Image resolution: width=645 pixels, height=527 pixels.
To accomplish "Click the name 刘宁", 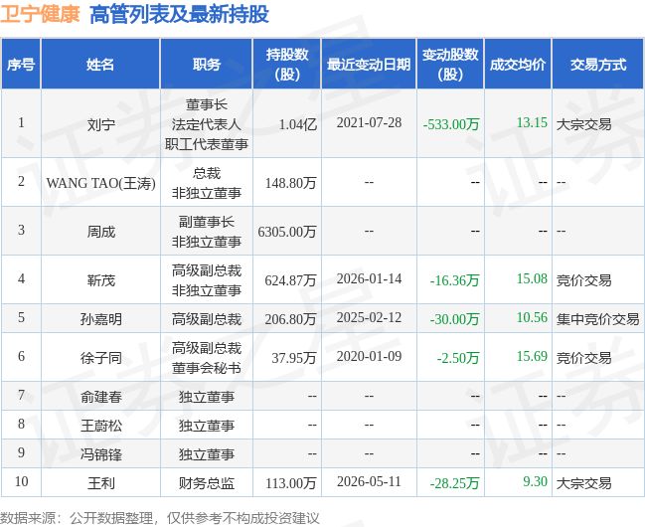I will (x=100, y=124).
